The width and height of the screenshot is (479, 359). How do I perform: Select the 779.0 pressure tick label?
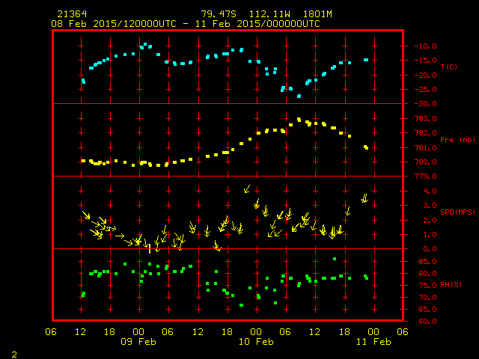coord(426,177)
